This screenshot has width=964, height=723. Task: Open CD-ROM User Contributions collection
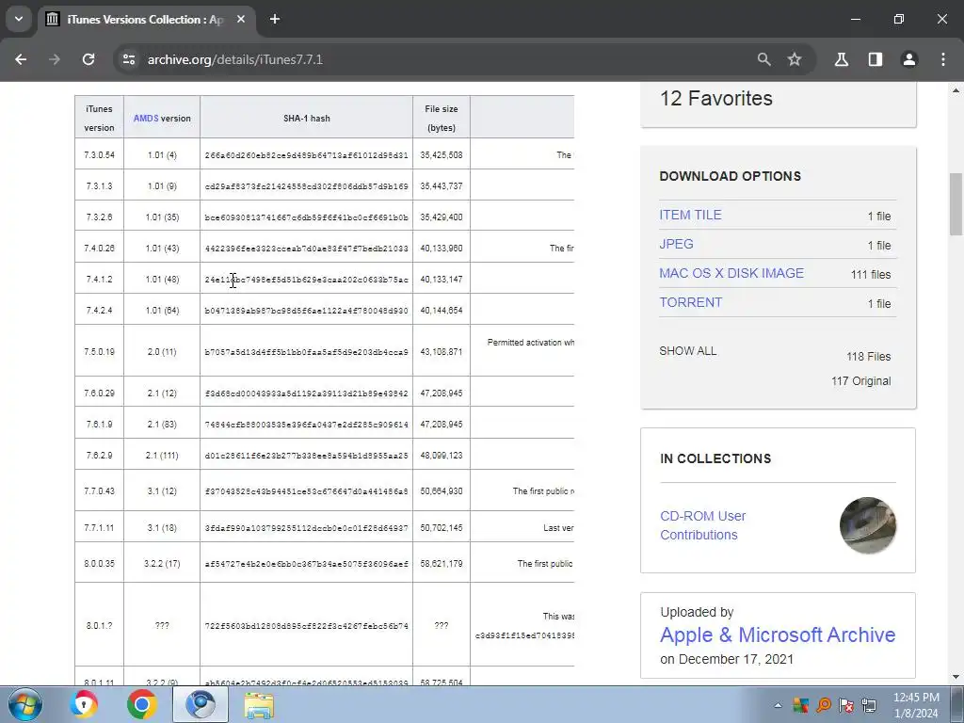point(702,525)
